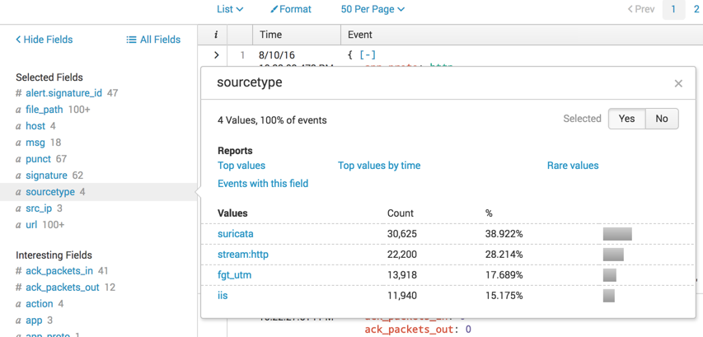
Task: Set Selected to No
Action: click(662, 119)
